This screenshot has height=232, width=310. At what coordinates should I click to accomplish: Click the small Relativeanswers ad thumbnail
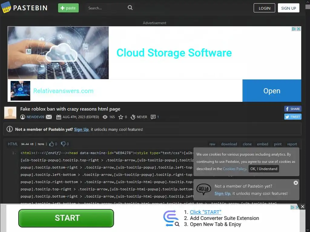coord(20,91)
